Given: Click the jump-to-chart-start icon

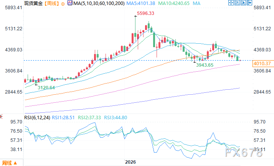Looking at the screenshot, I should click(237, 3).
